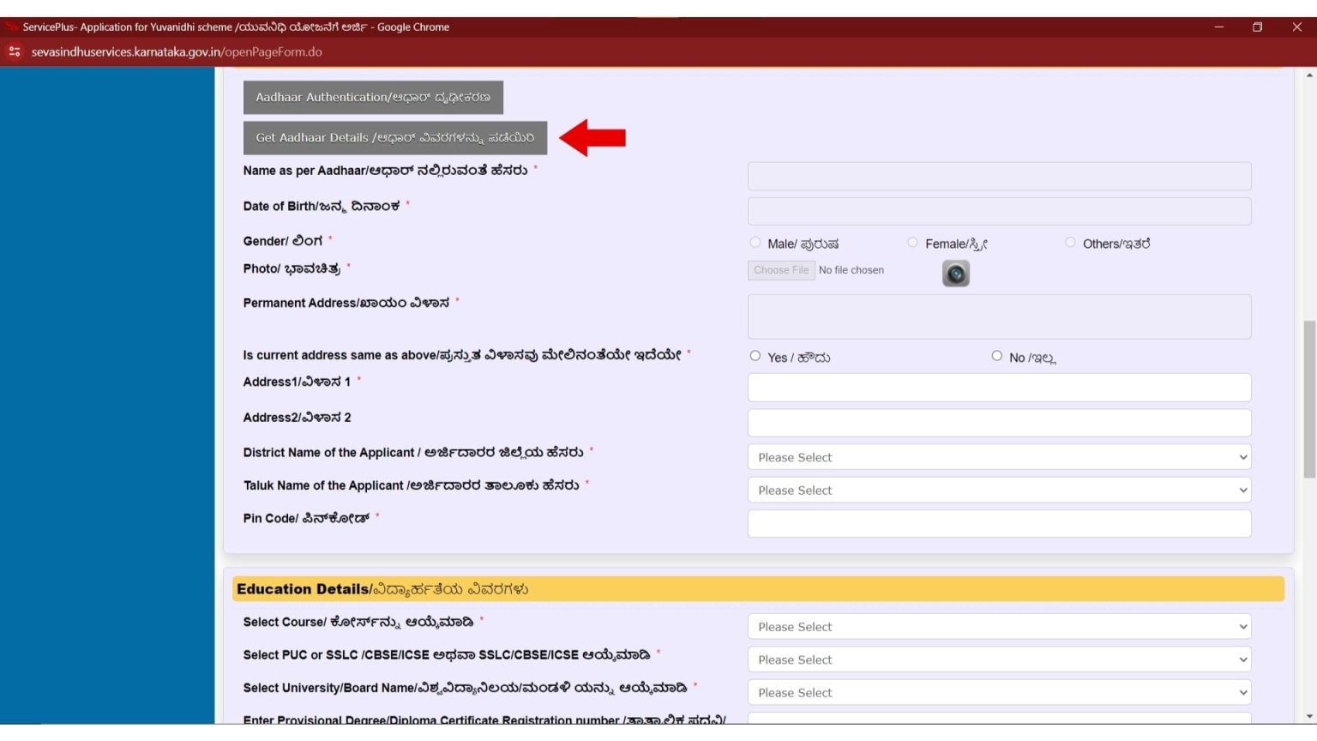Click Choose File for photo upload
The width and height of the screenshot is (1317, 741).
(780, 270)
